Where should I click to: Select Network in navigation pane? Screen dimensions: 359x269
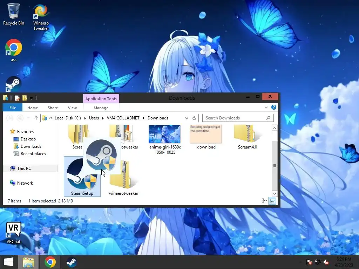(25, 183)
